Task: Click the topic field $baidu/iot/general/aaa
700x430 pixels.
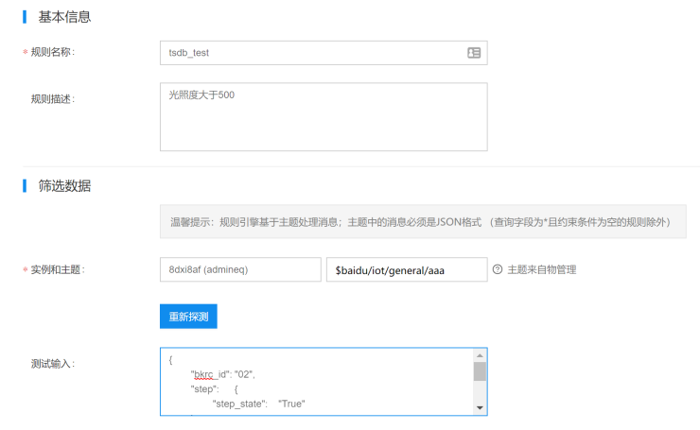Action: tap(407, 269)
